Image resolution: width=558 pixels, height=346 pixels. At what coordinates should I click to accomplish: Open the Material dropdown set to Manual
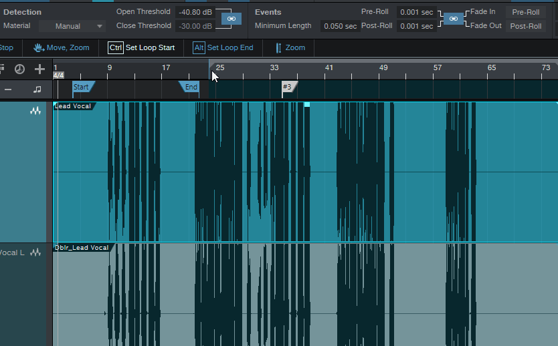(x=72, y=26)
